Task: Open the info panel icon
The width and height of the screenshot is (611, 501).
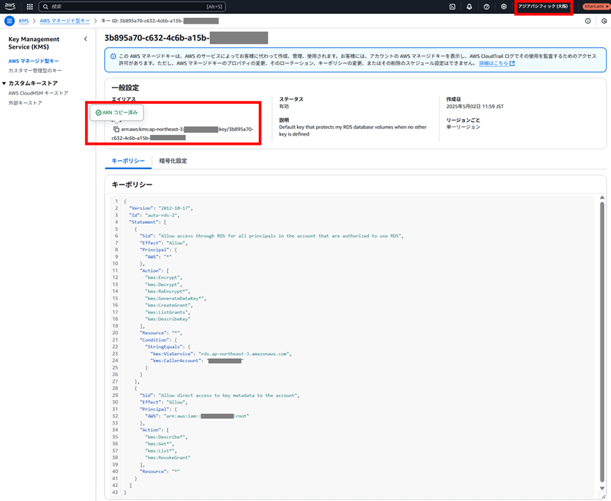Action: 587,21
